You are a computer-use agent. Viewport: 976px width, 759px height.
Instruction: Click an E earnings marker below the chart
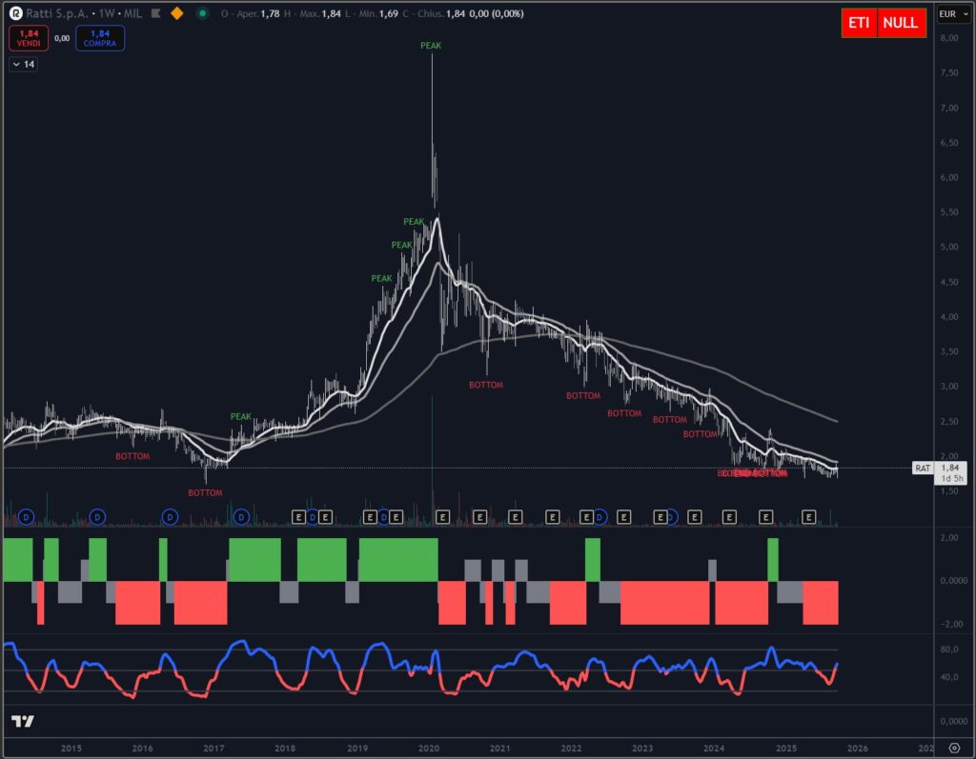pos(441,515)
